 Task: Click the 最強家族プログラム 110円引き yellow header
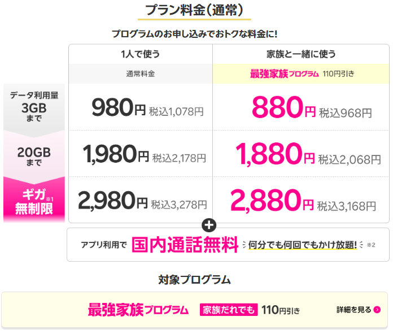[x=301, y=73]
